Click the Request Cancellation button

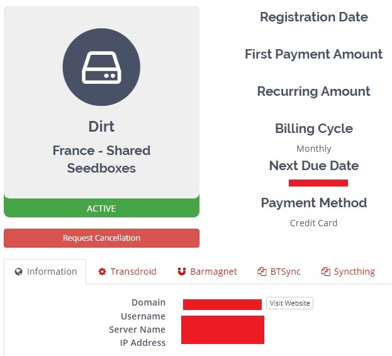pos(101,238)
